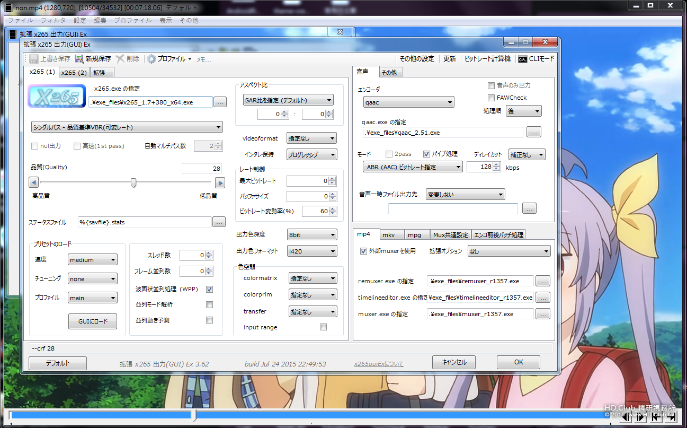Open SAR比を指定 aspect ratio dropdown
Viewport: 687px width, 428px height.
coord(288,100)
